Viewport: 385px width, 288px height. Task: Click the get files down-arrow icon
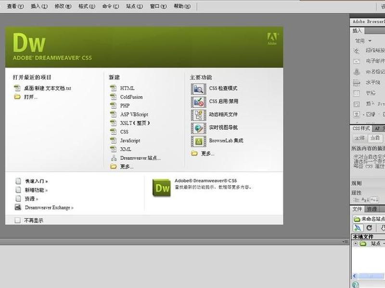click(382, 228)
